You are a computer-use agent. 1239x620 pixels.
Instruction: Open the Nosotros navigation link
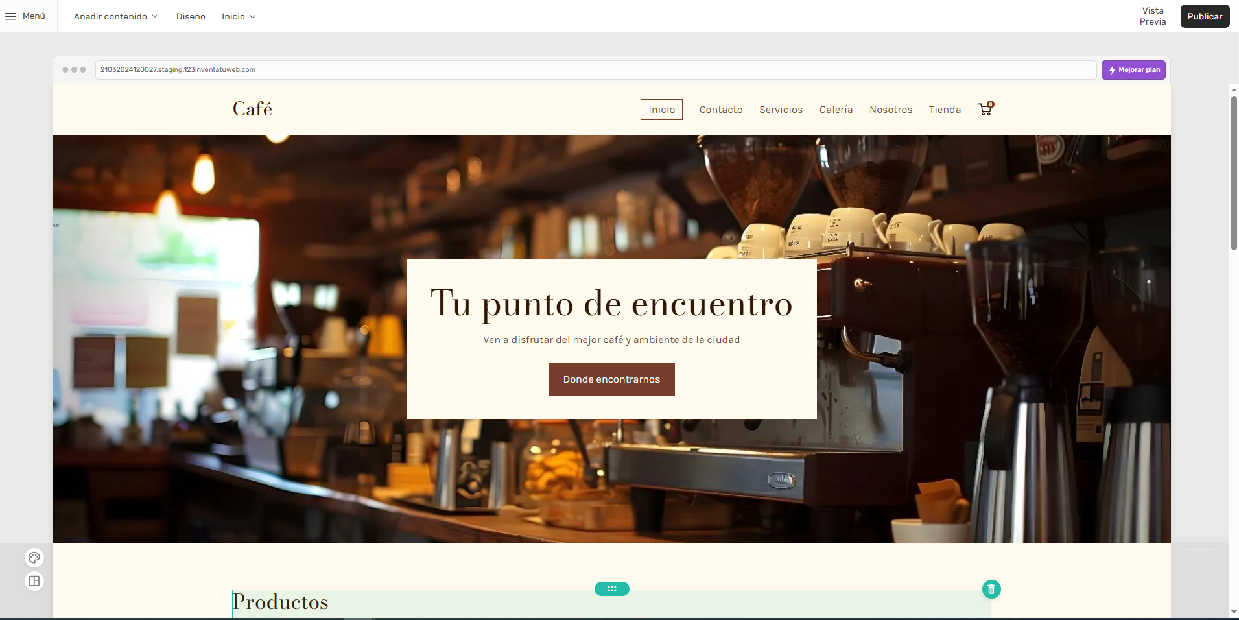coord(891,110)
